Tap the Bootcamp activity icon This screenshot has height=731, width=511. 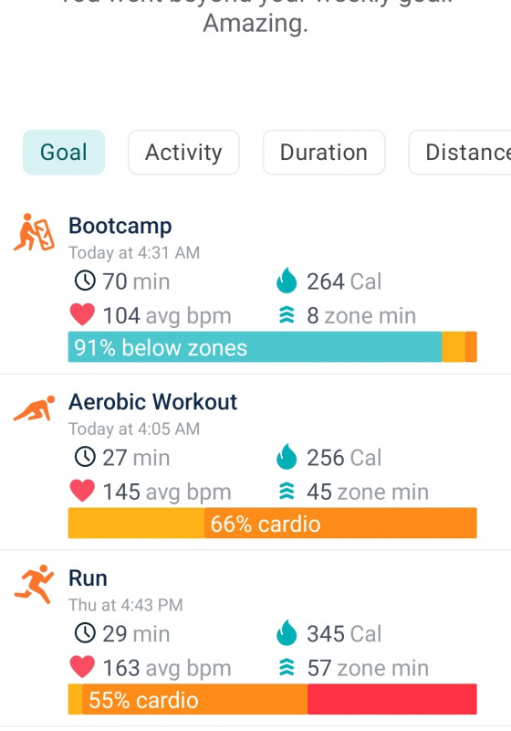pyautogui.click(x=34, y=232)
